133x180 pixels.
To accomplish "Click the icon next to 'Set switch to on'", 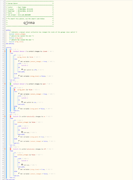I will point(22,102).
